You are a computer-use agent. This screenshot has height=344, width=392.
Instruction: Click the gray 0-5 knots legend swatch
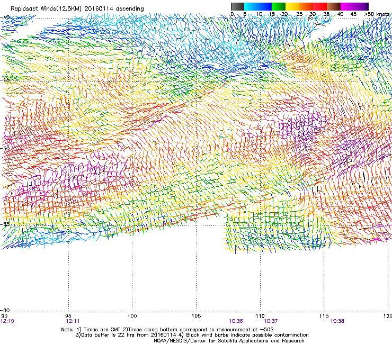pyautogui.click(x=238, y=6)
